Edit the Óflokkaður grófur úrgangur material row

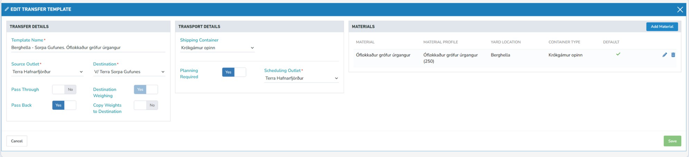pyautogui.click(x=665, y=55)
